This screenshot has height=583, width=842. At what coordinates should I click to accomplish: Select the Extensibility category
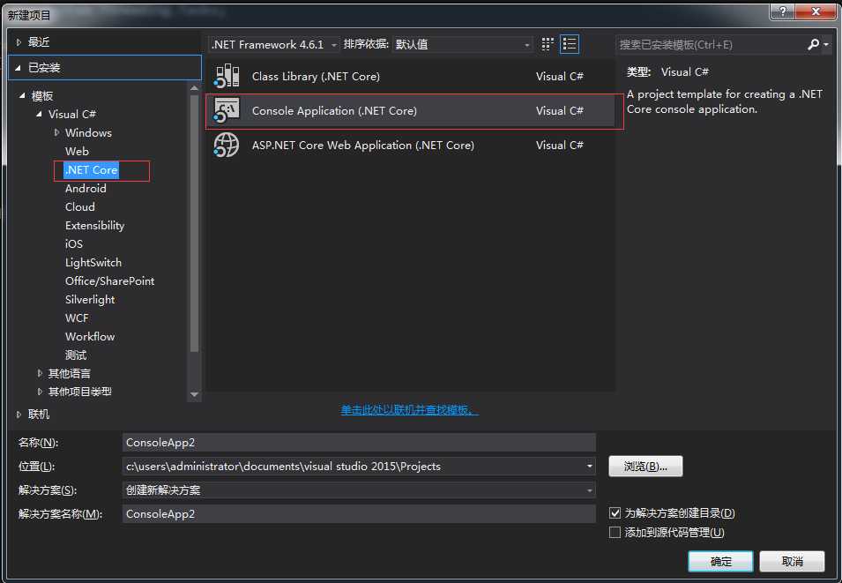point(94,225)
